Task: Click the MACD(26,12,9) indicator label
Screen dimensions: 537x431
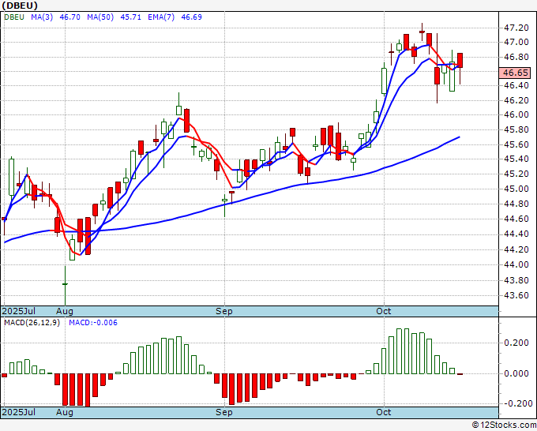Action: (32, 323)
